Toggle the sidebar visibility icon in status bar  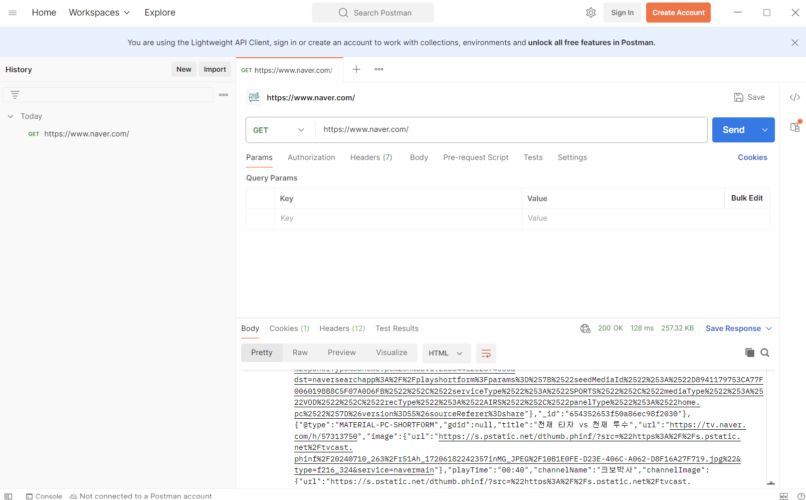point(9,496)
